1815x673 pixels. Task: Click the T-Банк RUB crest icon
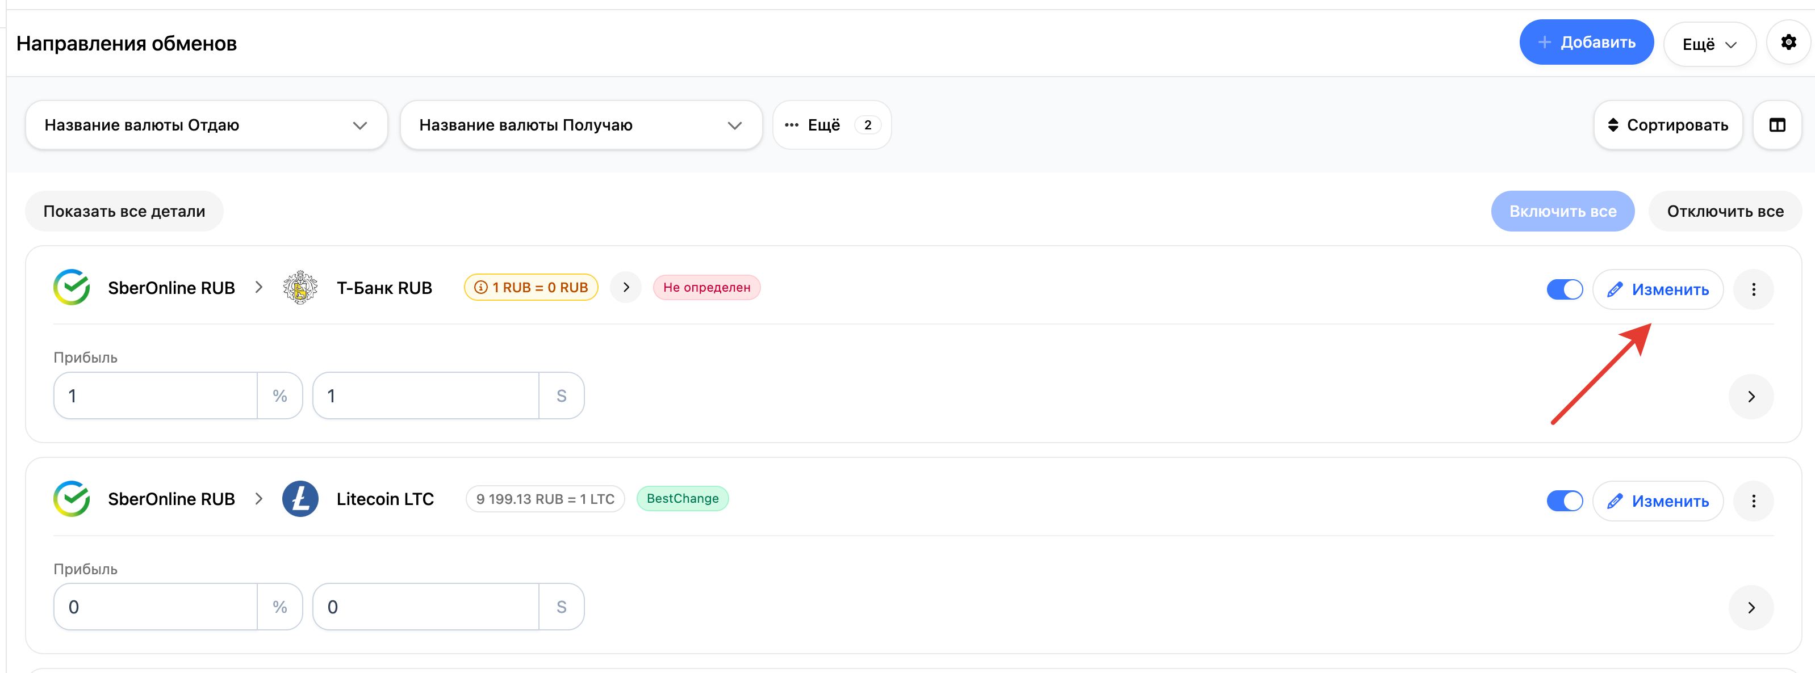(x=300, y=287)
